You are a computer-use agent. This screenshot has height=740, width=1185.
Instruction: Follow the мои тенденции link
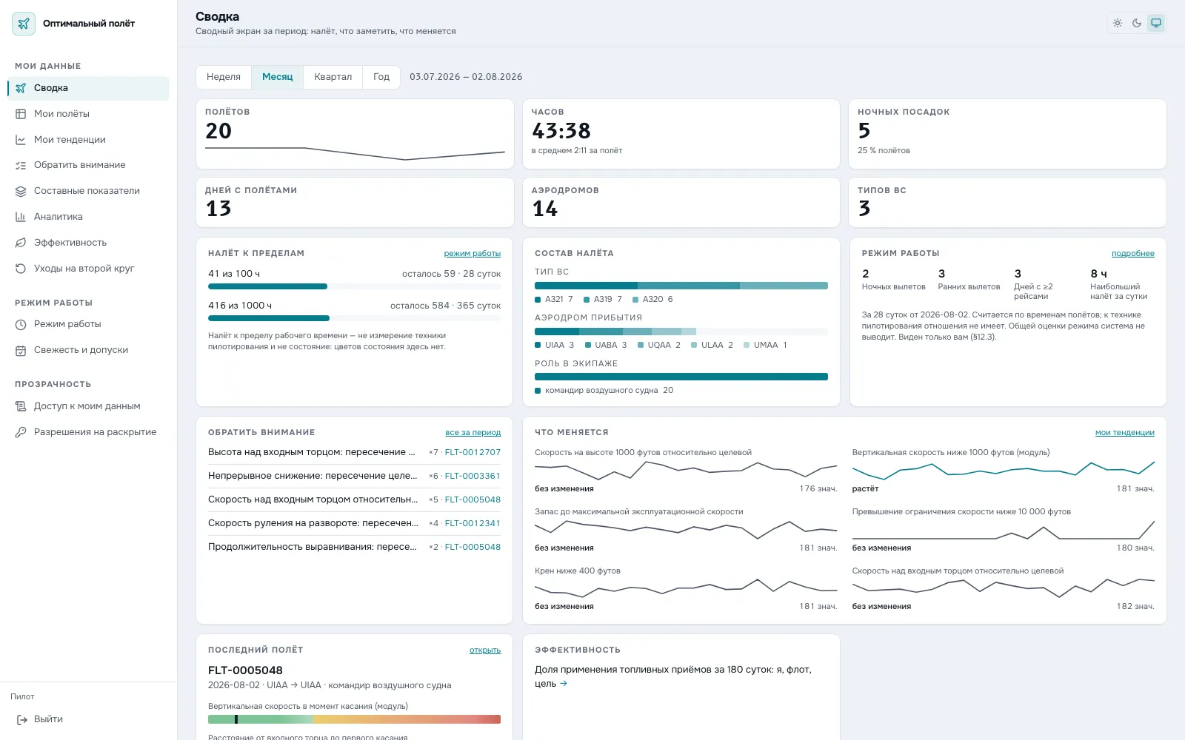pyautogui.click(x=1124, y=433)
